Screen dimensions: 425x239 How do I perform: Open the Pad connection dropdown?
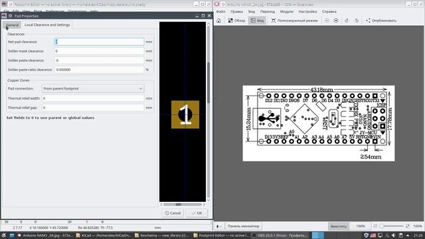(x=93, y=88)
